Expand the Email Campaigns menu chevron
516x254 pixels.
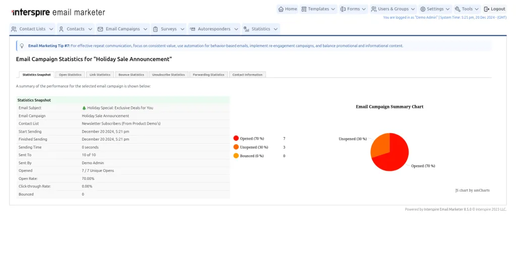146,29
